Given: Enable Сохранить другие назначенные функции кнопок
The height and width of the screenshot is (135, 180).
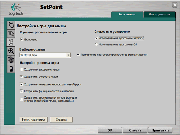Looking at the screenshot, I should point(21,99).
